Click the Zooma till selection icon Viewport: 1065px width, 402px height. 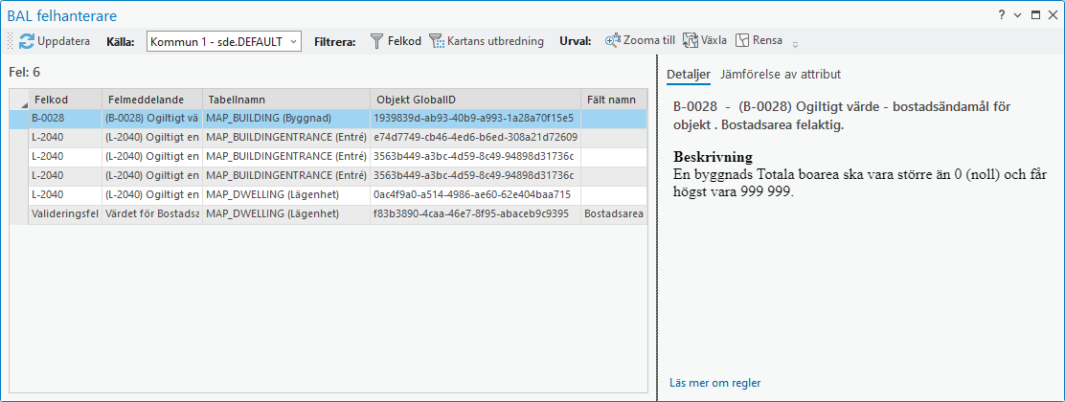coord(613,41)
